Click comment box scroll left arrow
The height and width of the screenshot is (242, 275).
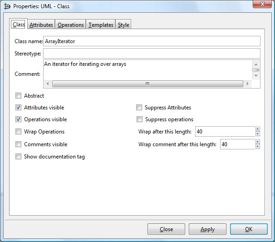click(x=48, y=84)
